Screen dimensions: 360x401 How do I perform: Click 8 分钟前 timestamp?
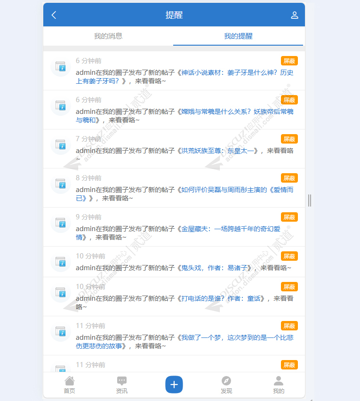(88, 178)
